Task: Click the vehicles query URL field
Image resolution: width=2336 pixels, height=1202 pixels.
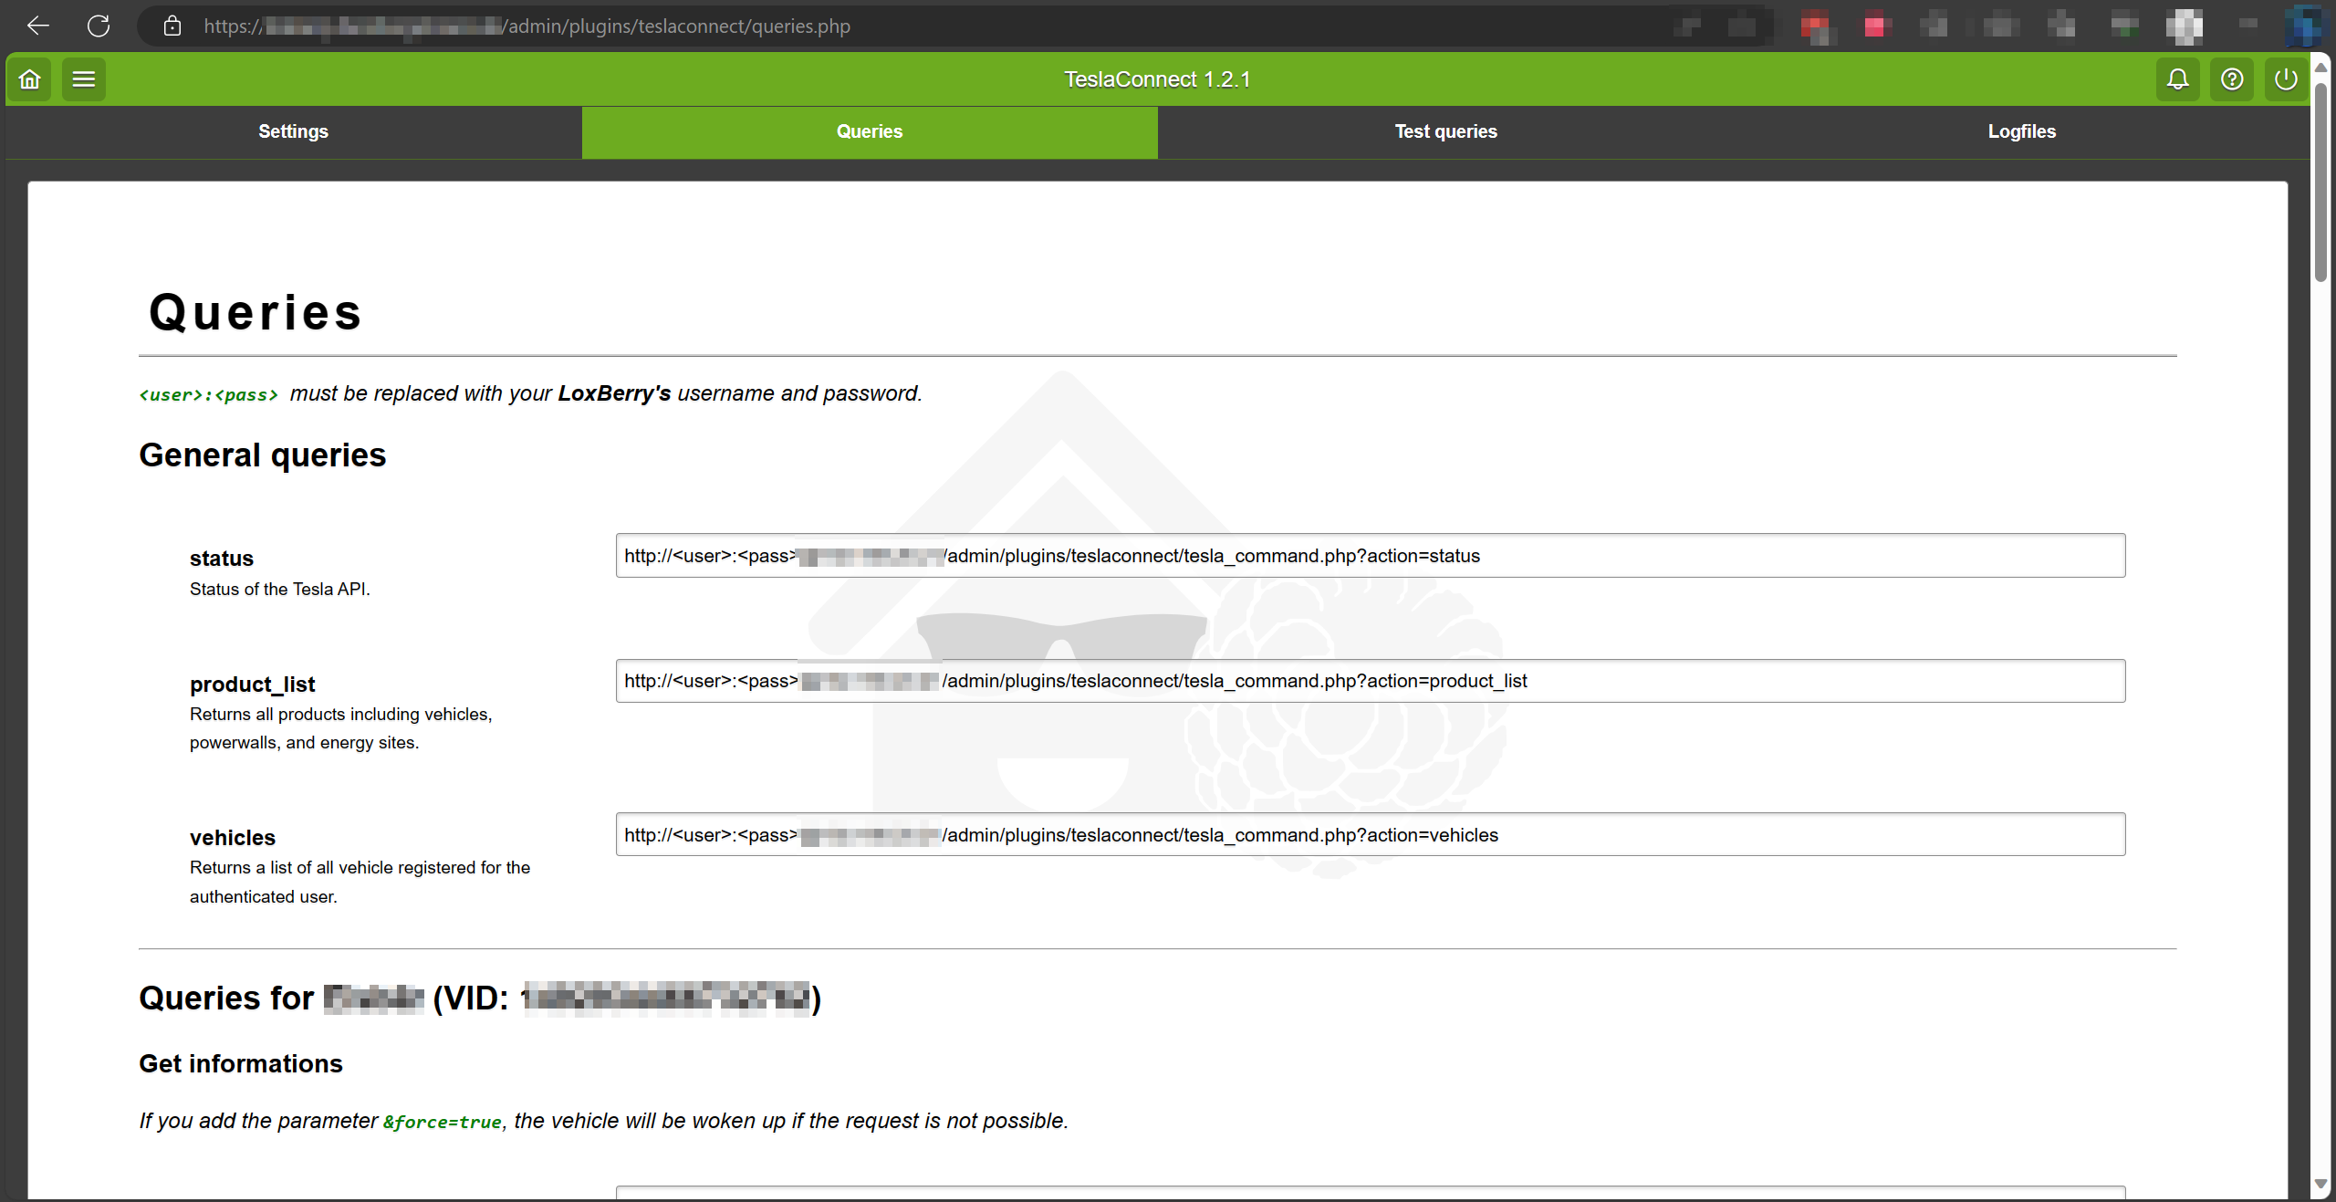Action: (x=1370, y=834)
